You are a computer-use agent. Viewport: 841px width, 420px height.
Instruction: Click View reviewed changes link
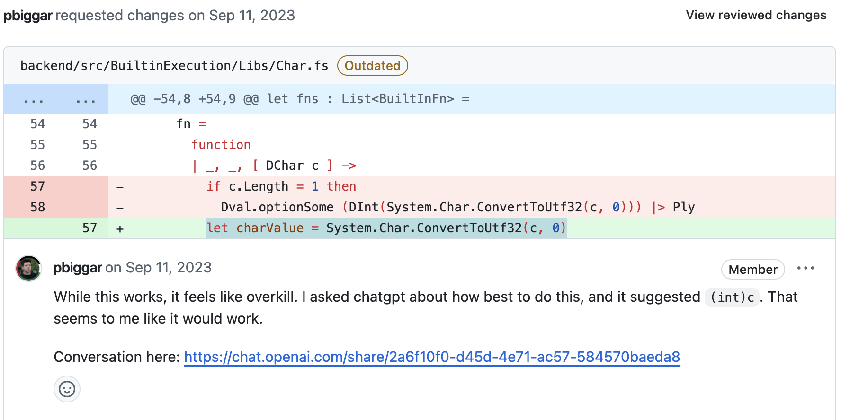[x=756, y=15]
